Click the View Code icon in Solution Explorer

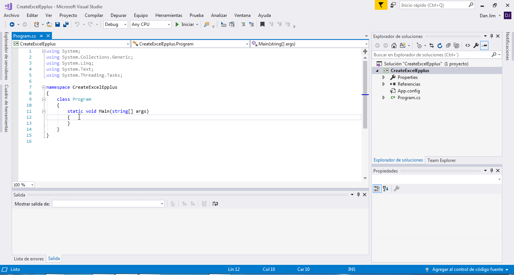468,45
